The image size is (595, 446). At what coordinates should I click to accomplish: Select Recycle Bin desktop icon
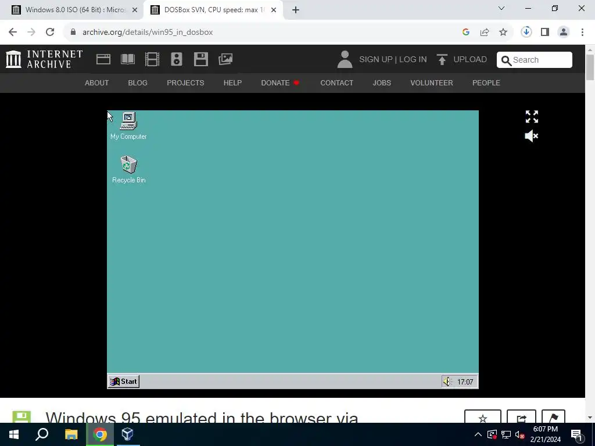coord(128,170)
